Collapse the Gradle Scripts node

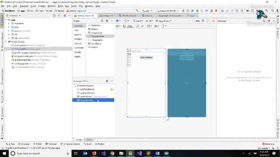[x=6, y=42]
